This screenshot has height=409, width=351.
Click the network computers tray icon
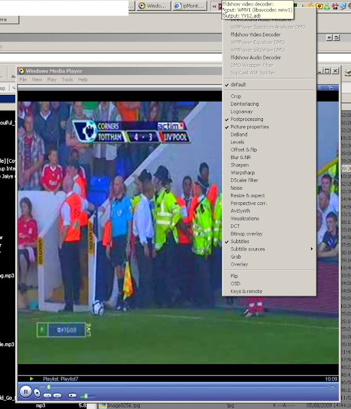[343, 6]
